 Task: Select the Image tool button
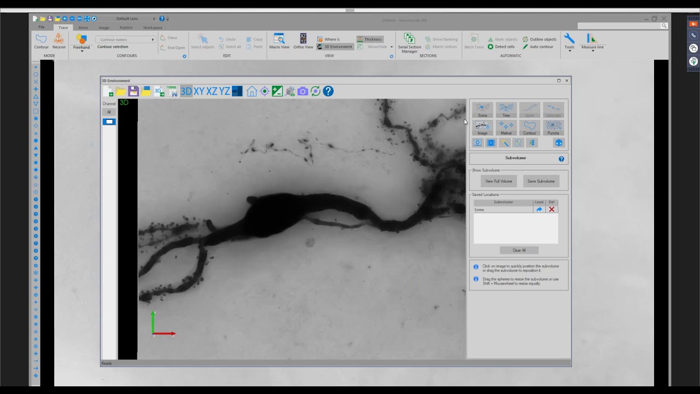coord(482,128)
